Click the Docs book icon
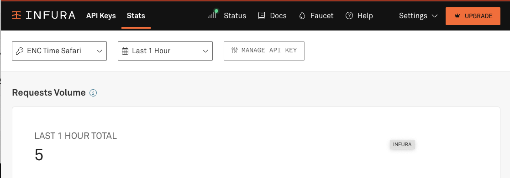 point(262,15)
